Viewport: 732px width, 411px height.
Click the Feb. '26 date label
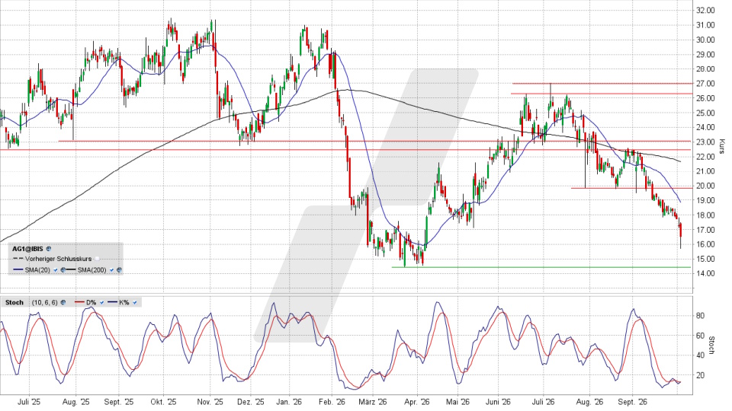(332, 402)
